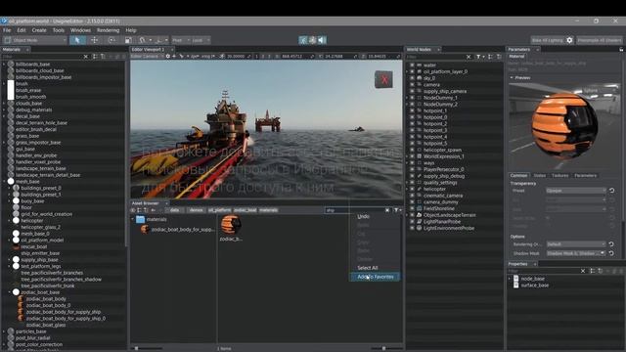Open the Asset Browser filter options
Viewport: 626px width, 352px height.
pos(397,210)
